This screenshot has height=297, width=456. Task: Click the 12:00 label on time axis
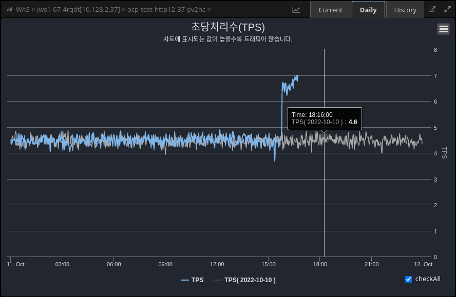[217, 264]
